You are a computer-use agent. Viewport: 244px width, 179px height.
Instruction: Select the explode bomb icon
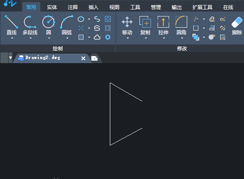coord(212,37)
